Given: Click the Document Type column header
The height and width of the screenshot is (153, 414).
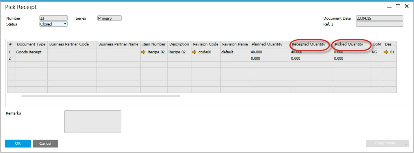Looking at the screenshot, I should pos(32,44).
